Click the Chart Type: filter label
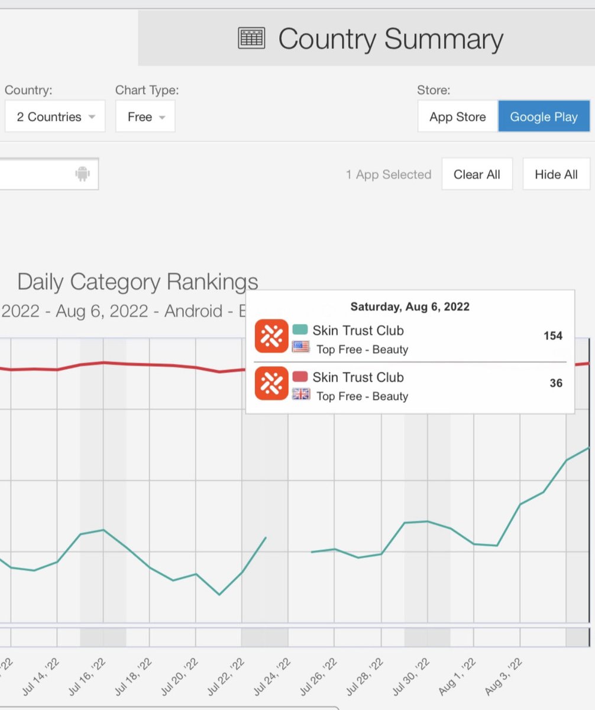Image resolution: width=595 pixels, height=710 pixels. [x=147, y=91]
